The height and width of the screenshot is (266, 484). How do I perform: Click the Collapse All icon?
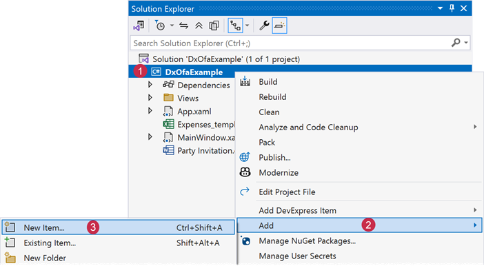pos(199,25)
